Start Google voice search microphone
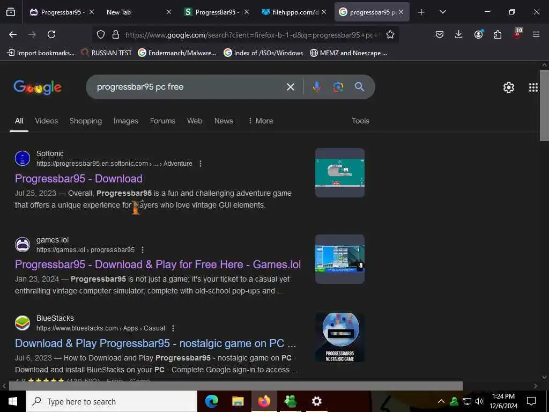Screen dimensions: 549x412 (x=316, y=87)
